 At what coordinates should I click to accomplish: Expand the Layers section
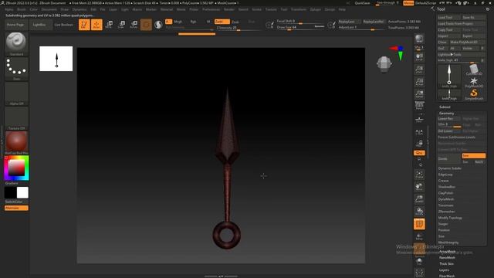(444, 270)
